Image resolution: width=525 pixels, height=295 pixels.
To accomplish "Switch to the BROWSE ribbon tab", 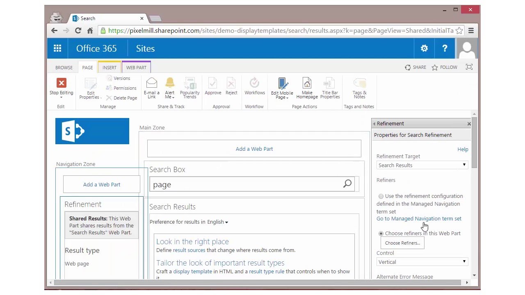I will point(64,68).
